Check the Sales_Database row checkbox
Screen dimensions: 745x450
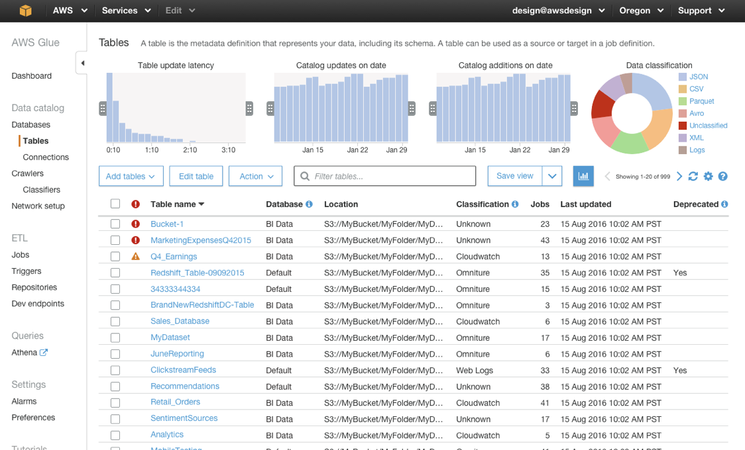[x=115, y=322]
